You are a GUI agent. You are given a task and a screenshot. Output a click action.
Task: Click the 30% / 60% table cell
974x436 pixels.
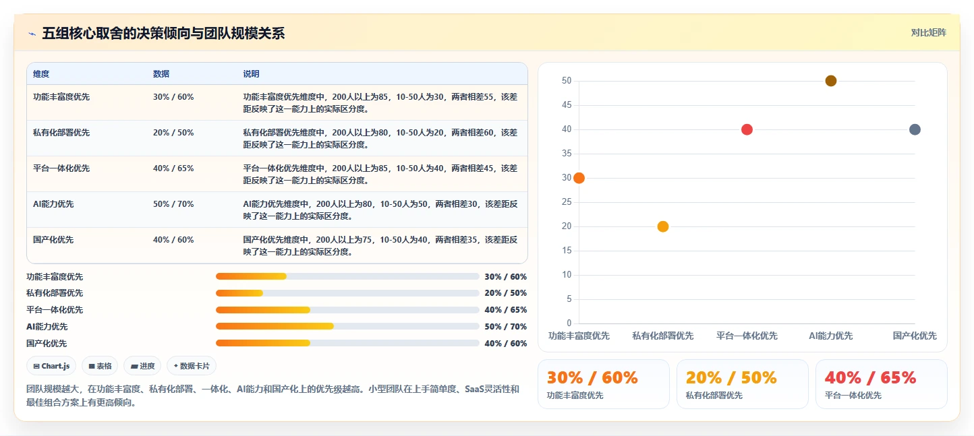173,97
